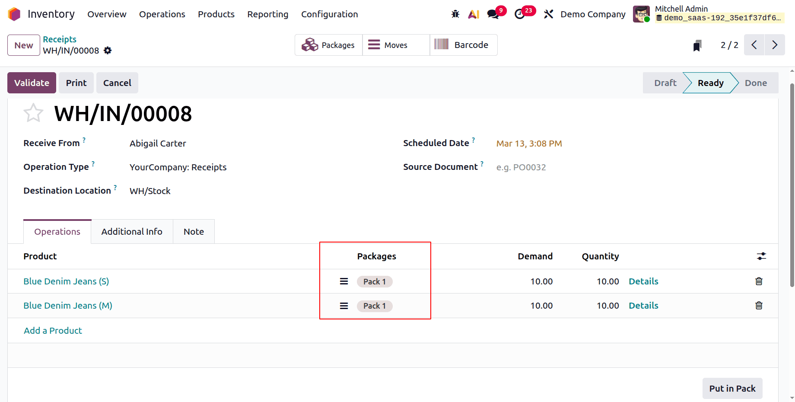The height and width of the screenshot is (402, 795).
Task: Open the bug/debug menu icon
Action: 455,14
